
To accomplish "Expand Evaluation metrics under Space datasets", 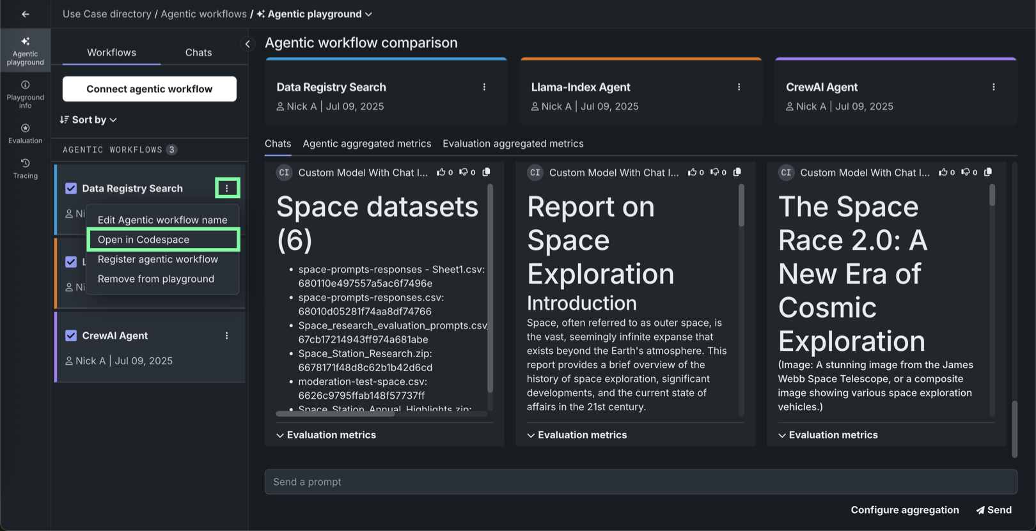I will click(326, 435).
